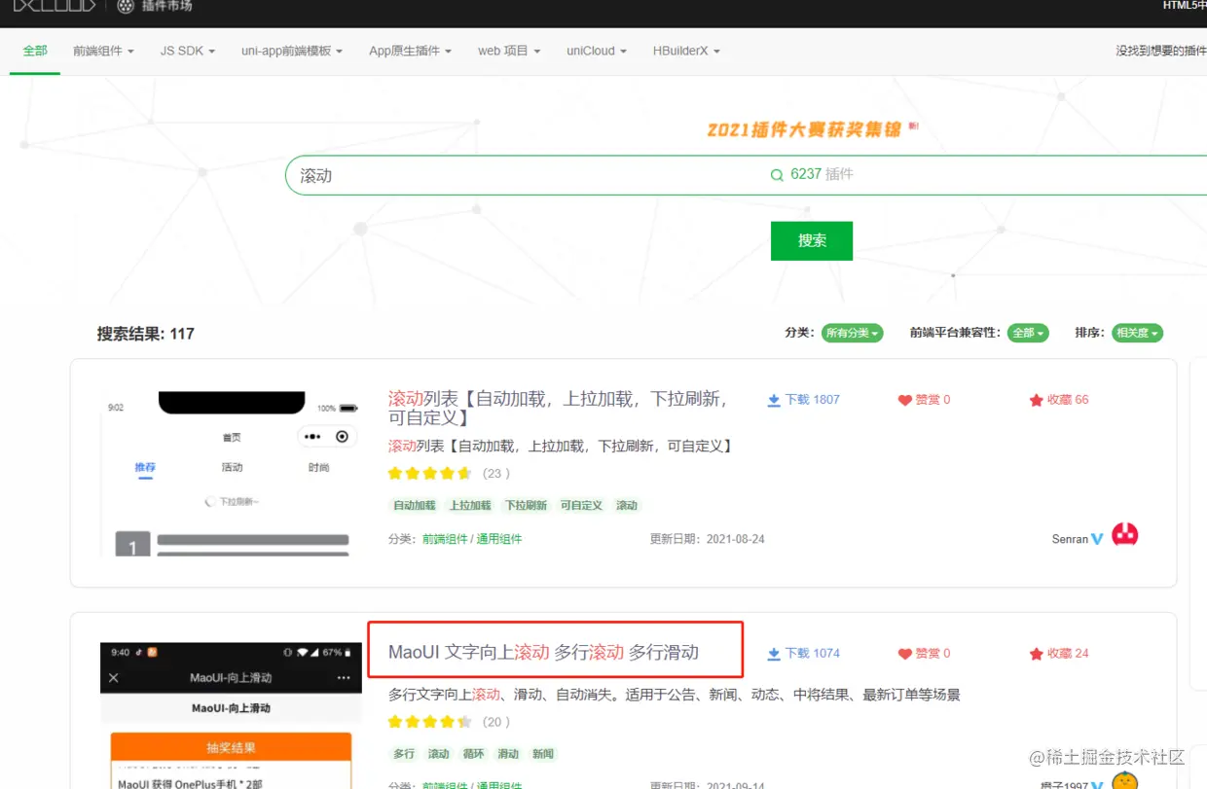Click author name Senran
Image resolution: width=1207 pixels, height=789 pixels.
click(x=1070, y=539)
